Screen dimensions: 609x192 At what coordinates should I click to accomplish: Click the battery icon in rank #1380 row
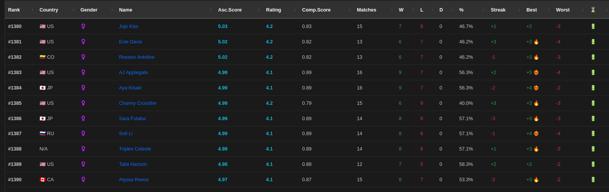coord(593,26)
